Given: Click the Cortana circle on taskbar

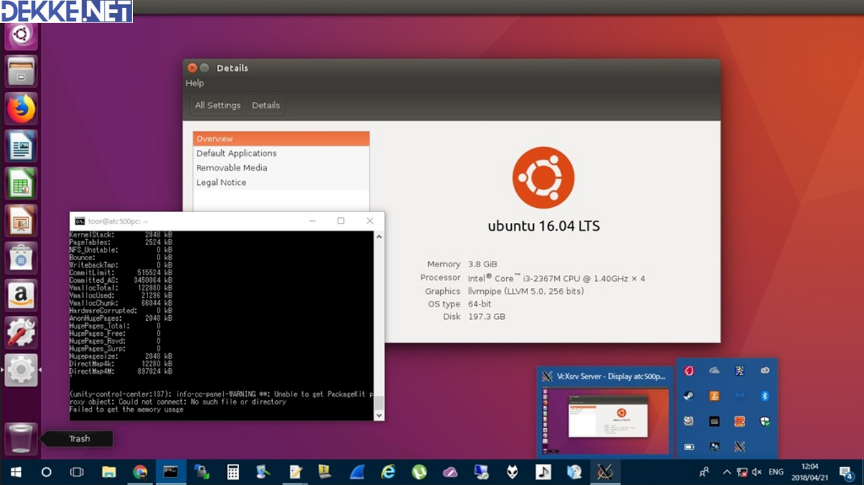Looking at the screenshot, I should (46, 472).
